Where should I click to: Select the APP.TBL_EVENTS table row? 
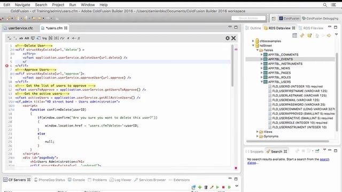(290, 59)
